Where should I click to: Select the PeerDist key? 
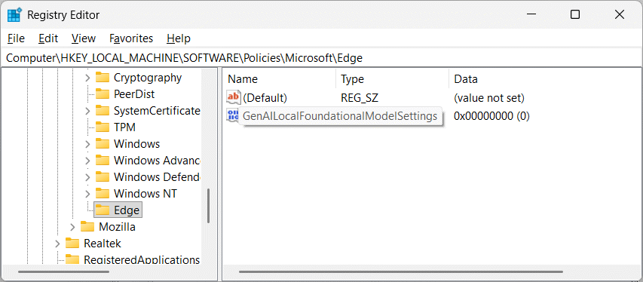[134, 94]
